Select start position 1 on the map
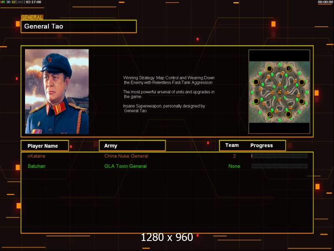 click(x=288, y=69)
